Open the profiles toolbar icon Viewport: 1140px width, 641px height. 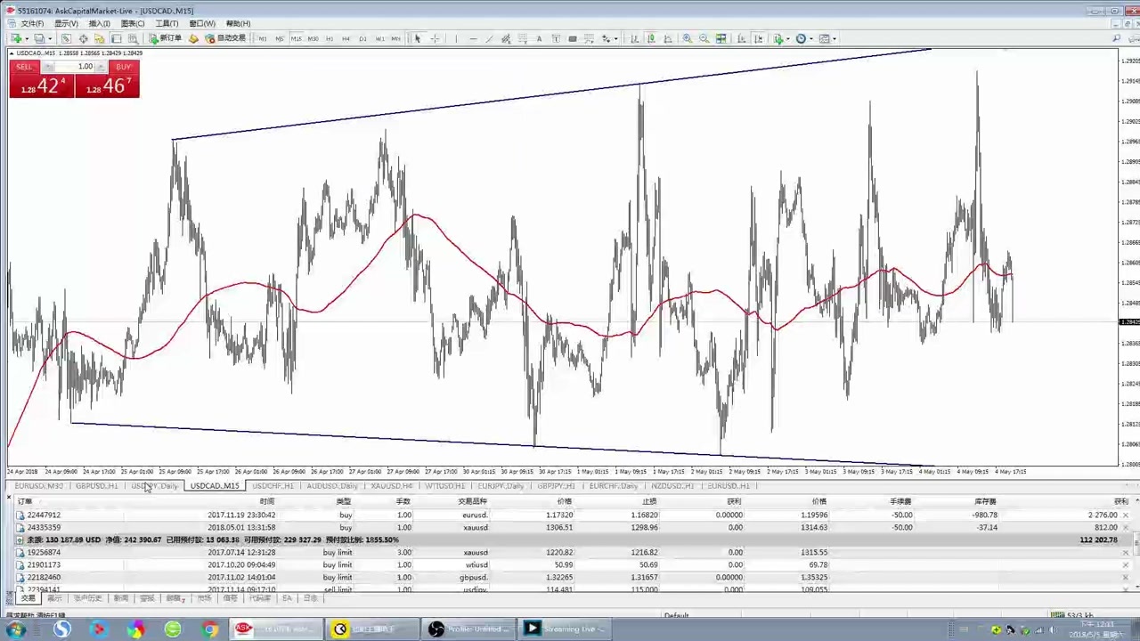(38, 38)
